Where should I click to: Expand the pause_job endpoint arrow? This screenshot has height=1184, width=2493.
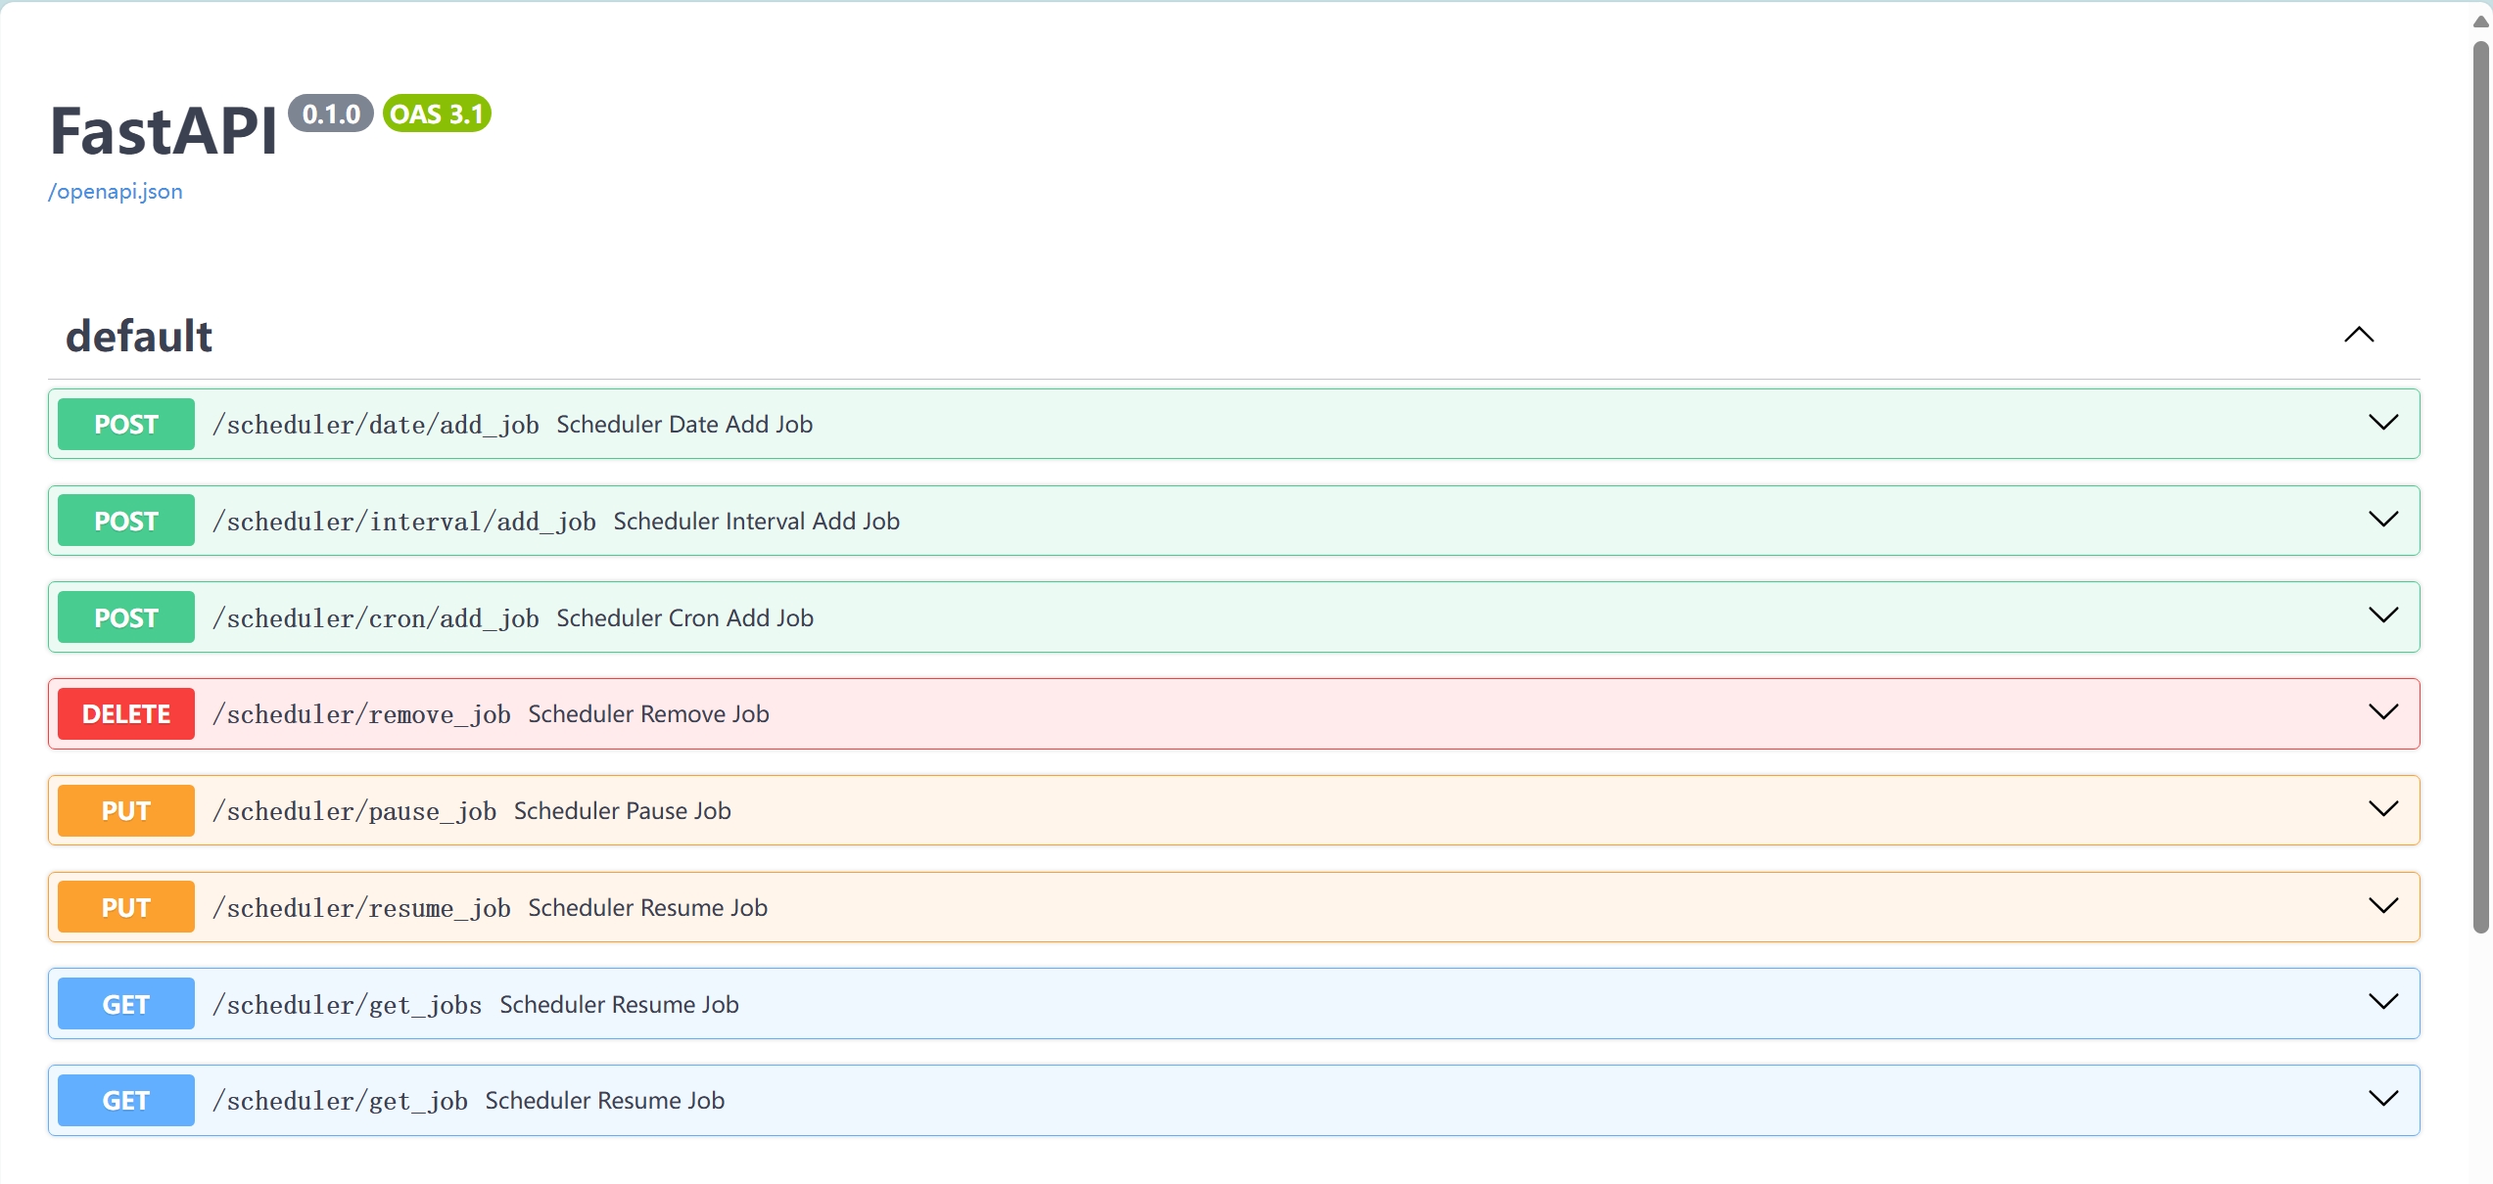[2382, 809]
